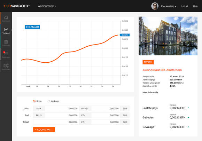
Task: Click the green up arrow beside Gevraagd price
Action: pos(188,127)
